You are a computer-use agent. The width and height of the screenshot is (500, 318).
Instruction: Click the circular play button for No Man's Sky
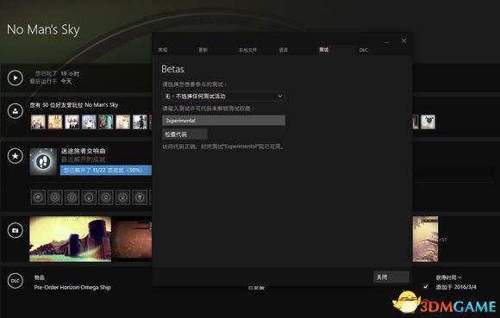pos(16,78)
